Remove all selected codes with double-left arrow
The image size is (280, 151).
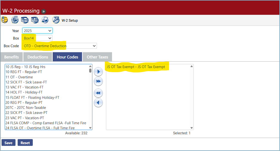click(98, 93)
